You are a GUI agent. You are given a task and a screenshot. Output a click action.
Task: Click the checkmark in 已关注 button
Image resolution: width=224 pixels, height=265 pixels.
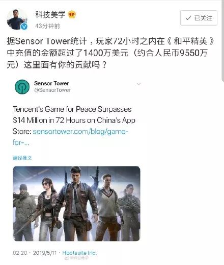(x=188, y=18)
